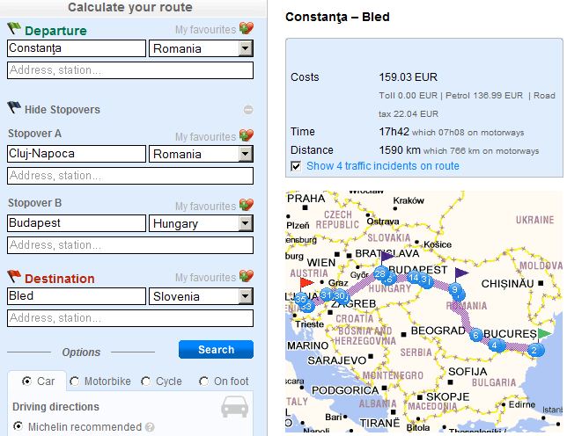Open Stopover A favourites heart icon
Screen dimensions: 567x436
pyautogui.click(x=247, y=136)
